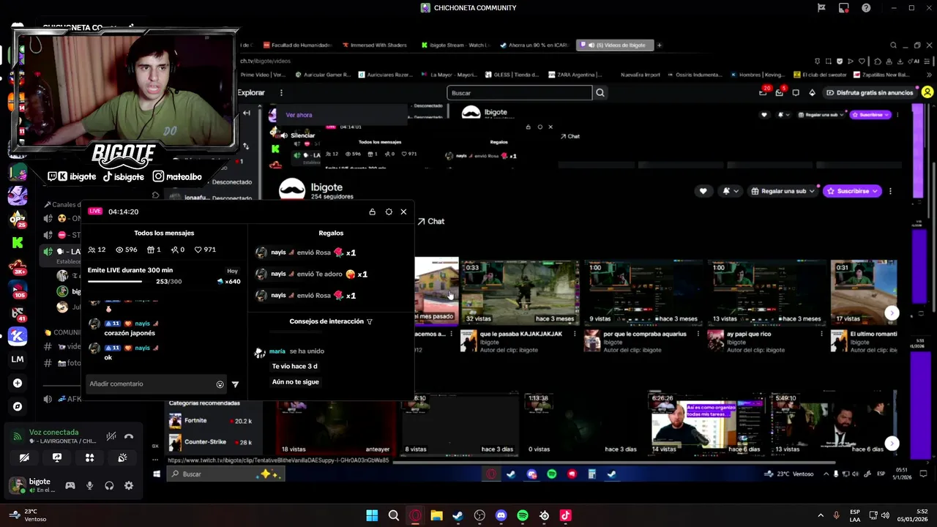The width and height of the screenshot is (937, 527).
Task: Mute the Discord microphone
Action: 90,485
